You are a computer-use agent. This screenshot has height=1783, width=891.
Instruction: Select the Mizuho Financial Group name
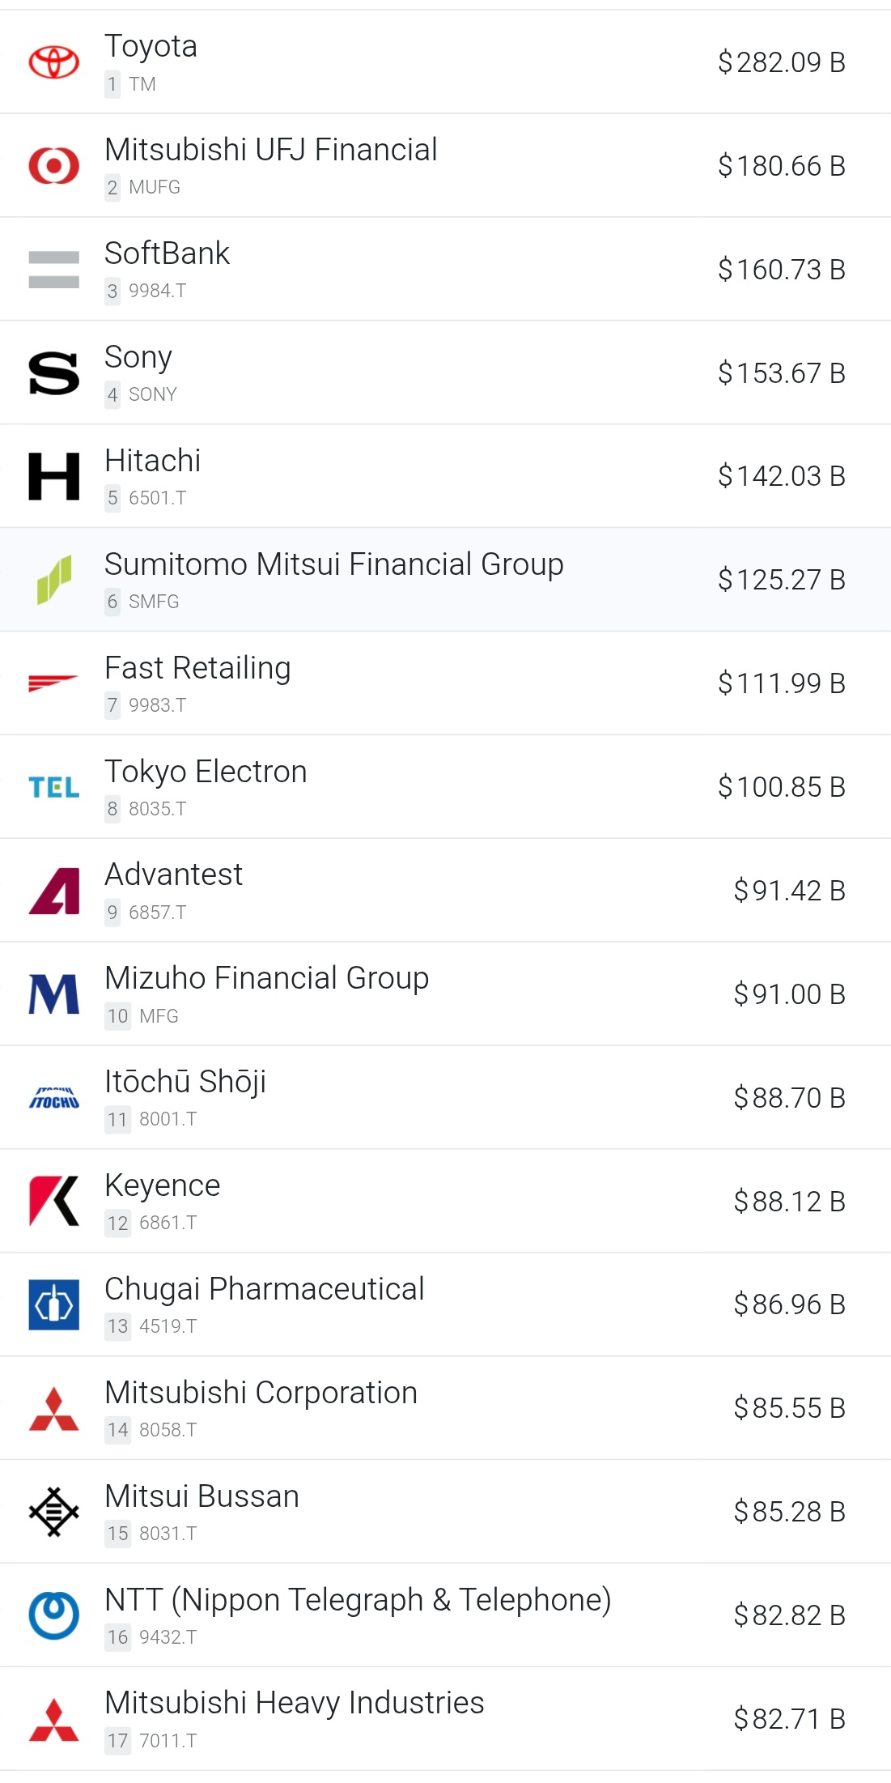tap(266, 978)
